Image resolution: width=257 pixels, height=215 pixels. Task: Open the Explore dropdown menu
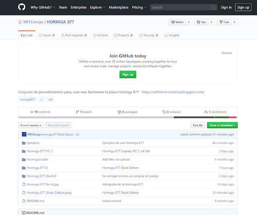(x=98, y=7)
